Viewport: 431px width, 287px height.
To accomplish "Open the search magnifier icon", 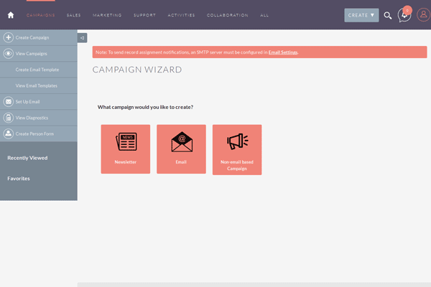I will click(388, 15).
